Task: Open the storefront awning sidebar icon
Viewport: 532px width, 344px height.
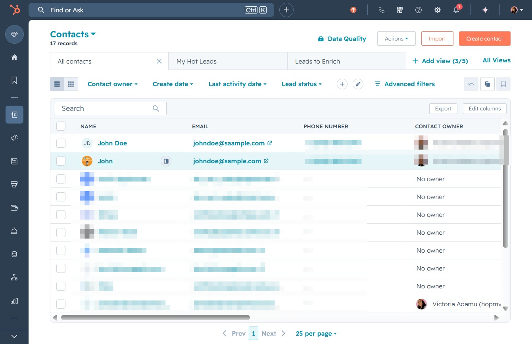Action: [x=14, y=184]
